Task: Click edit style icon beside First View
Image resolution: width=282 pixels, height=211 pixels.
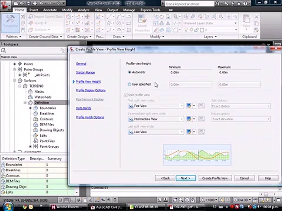Action: (x=189, y=106)
